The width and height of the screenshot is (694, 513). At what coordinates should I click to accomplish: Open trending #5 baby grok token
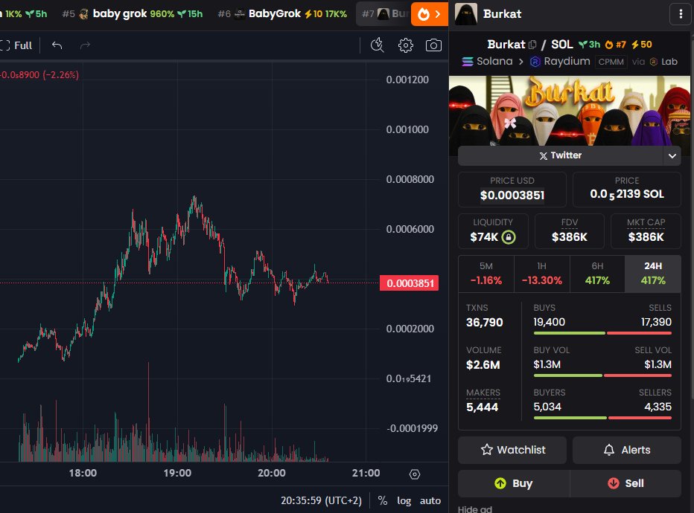click(133, 13)
